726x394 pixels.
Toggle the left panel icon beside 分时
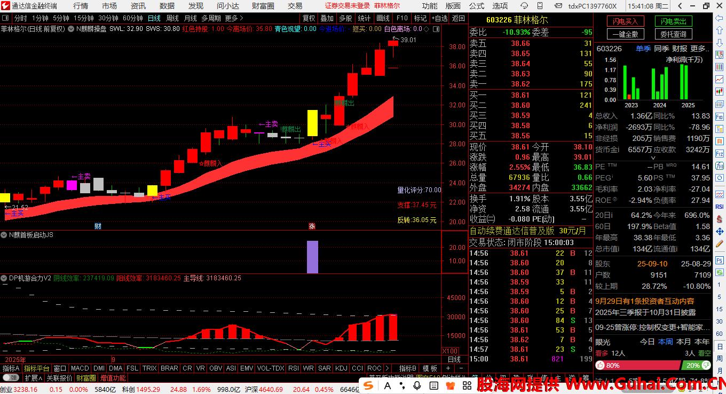tap(6, 18)
